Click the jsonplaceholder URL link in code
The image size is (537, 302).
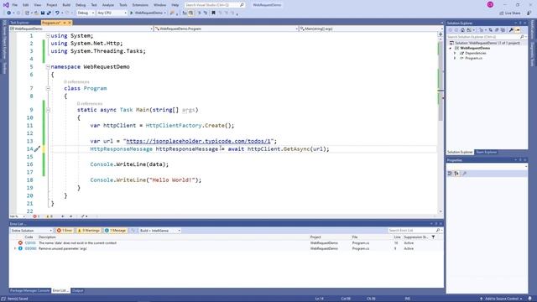(x=198, y=141)
